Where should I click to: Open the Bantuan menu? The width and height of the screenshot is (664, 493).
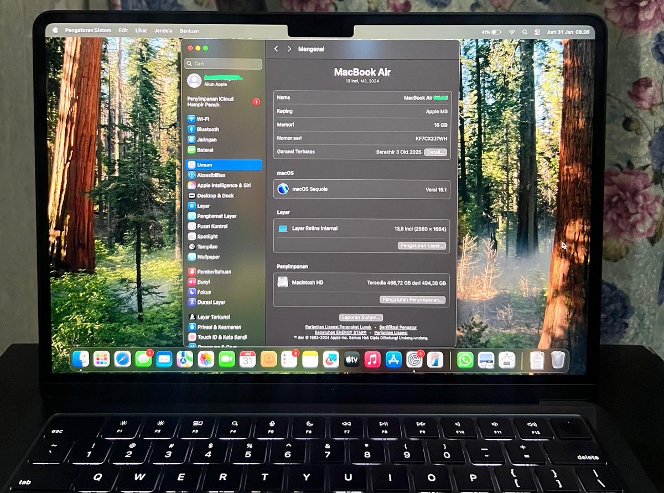[x=189, y=31]
